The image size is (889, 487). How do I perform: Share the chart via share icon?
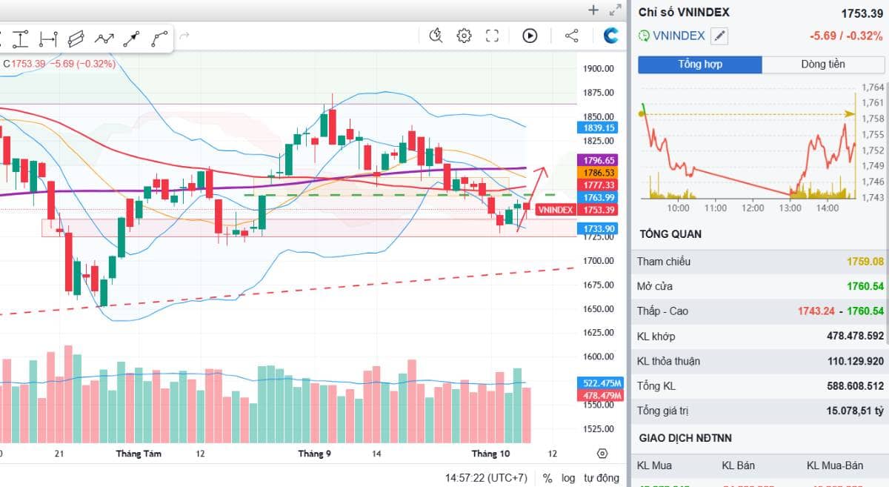point(571,36)
